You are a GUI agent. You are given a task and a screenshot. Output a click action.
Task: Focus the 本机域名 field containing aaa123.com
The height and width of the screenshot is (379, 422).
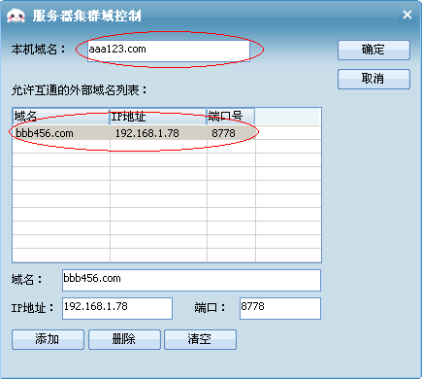[x=169, y=51]
